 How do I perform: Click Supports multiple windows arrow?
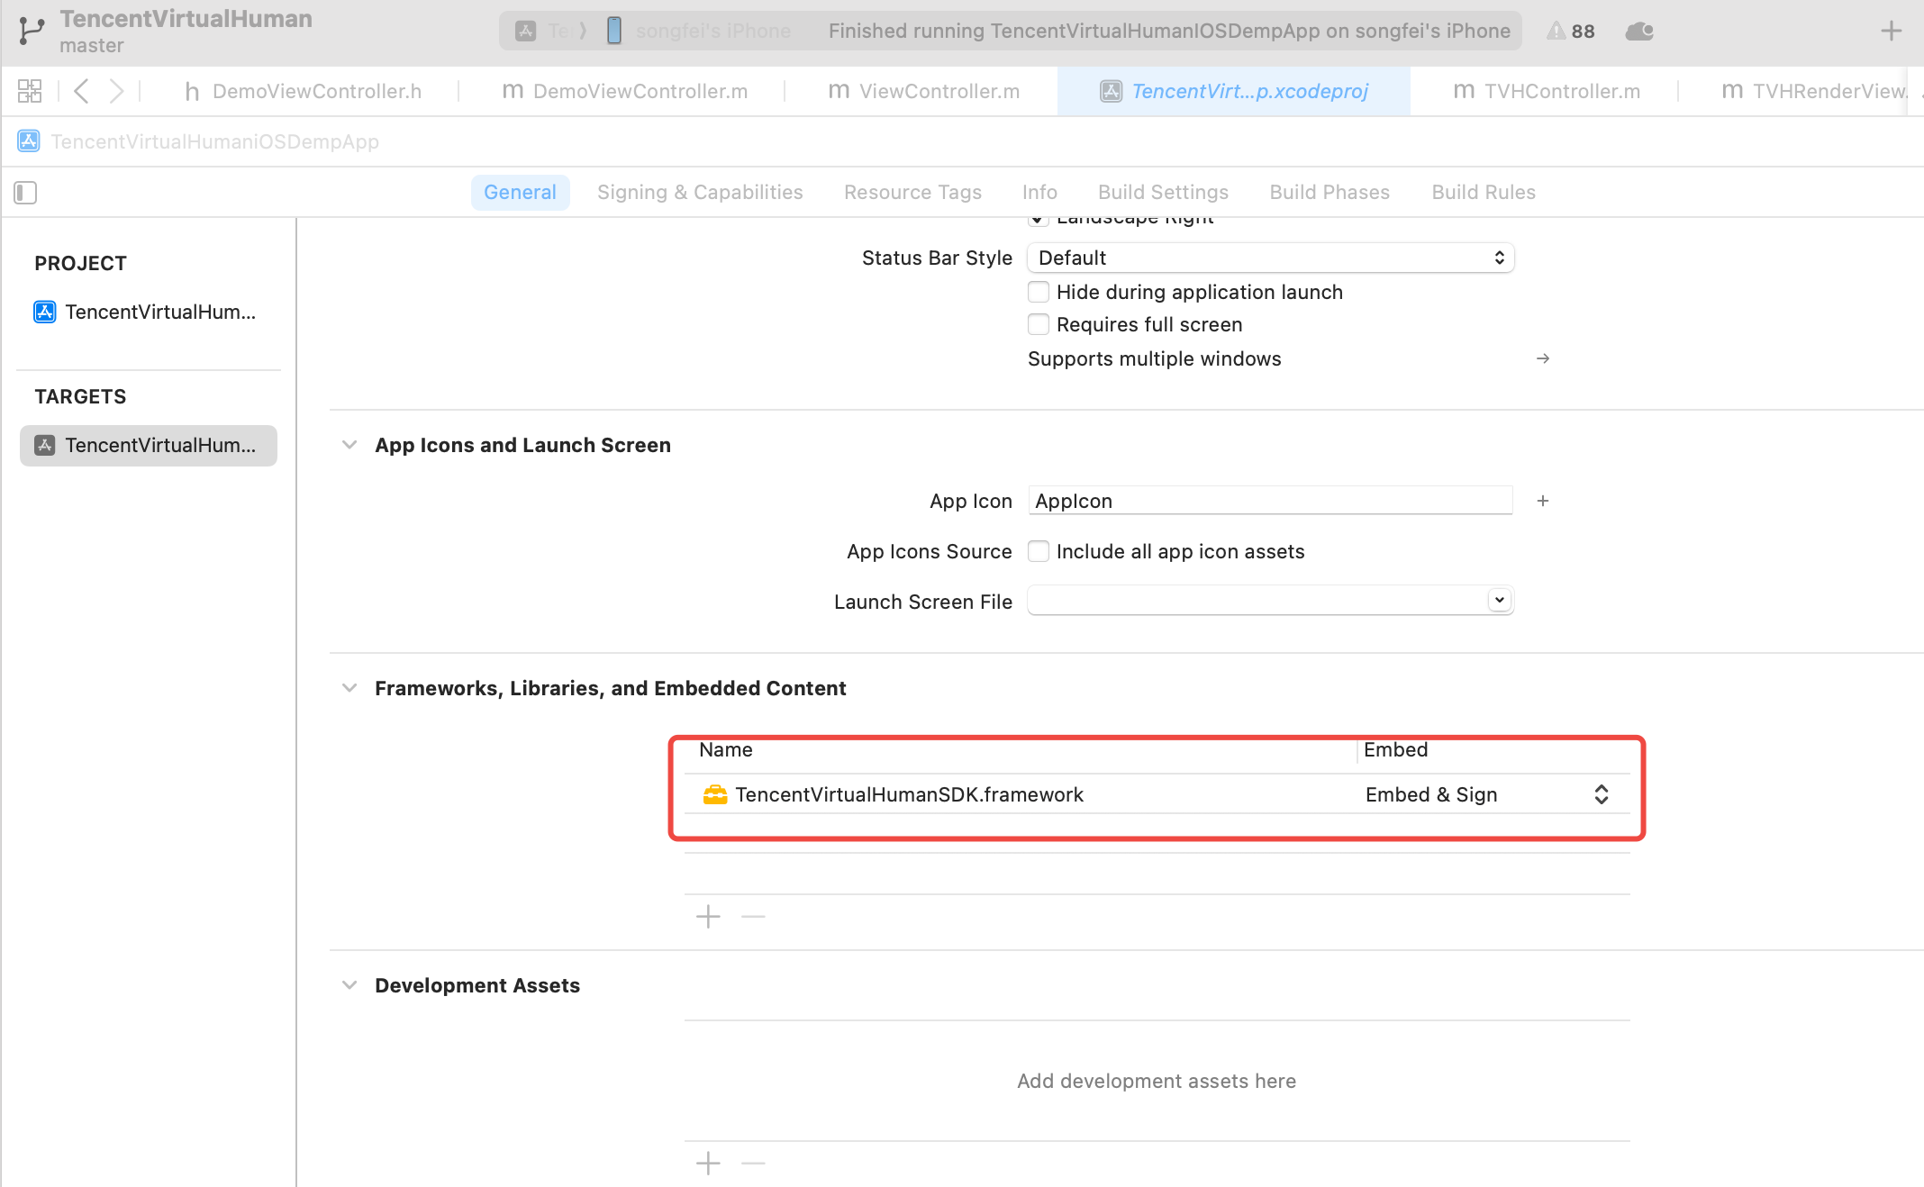[1543, 358]
